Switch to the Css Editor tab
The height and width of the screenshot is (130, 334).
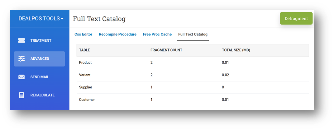click(x=83, y=35)
